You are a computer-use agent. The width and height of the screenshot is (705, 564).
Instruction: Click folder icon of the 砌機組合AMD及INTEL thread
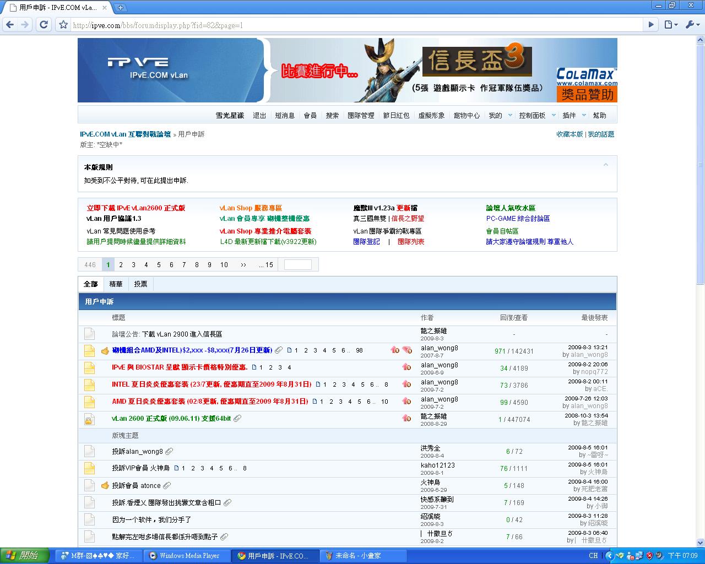(x=89, y=350)
